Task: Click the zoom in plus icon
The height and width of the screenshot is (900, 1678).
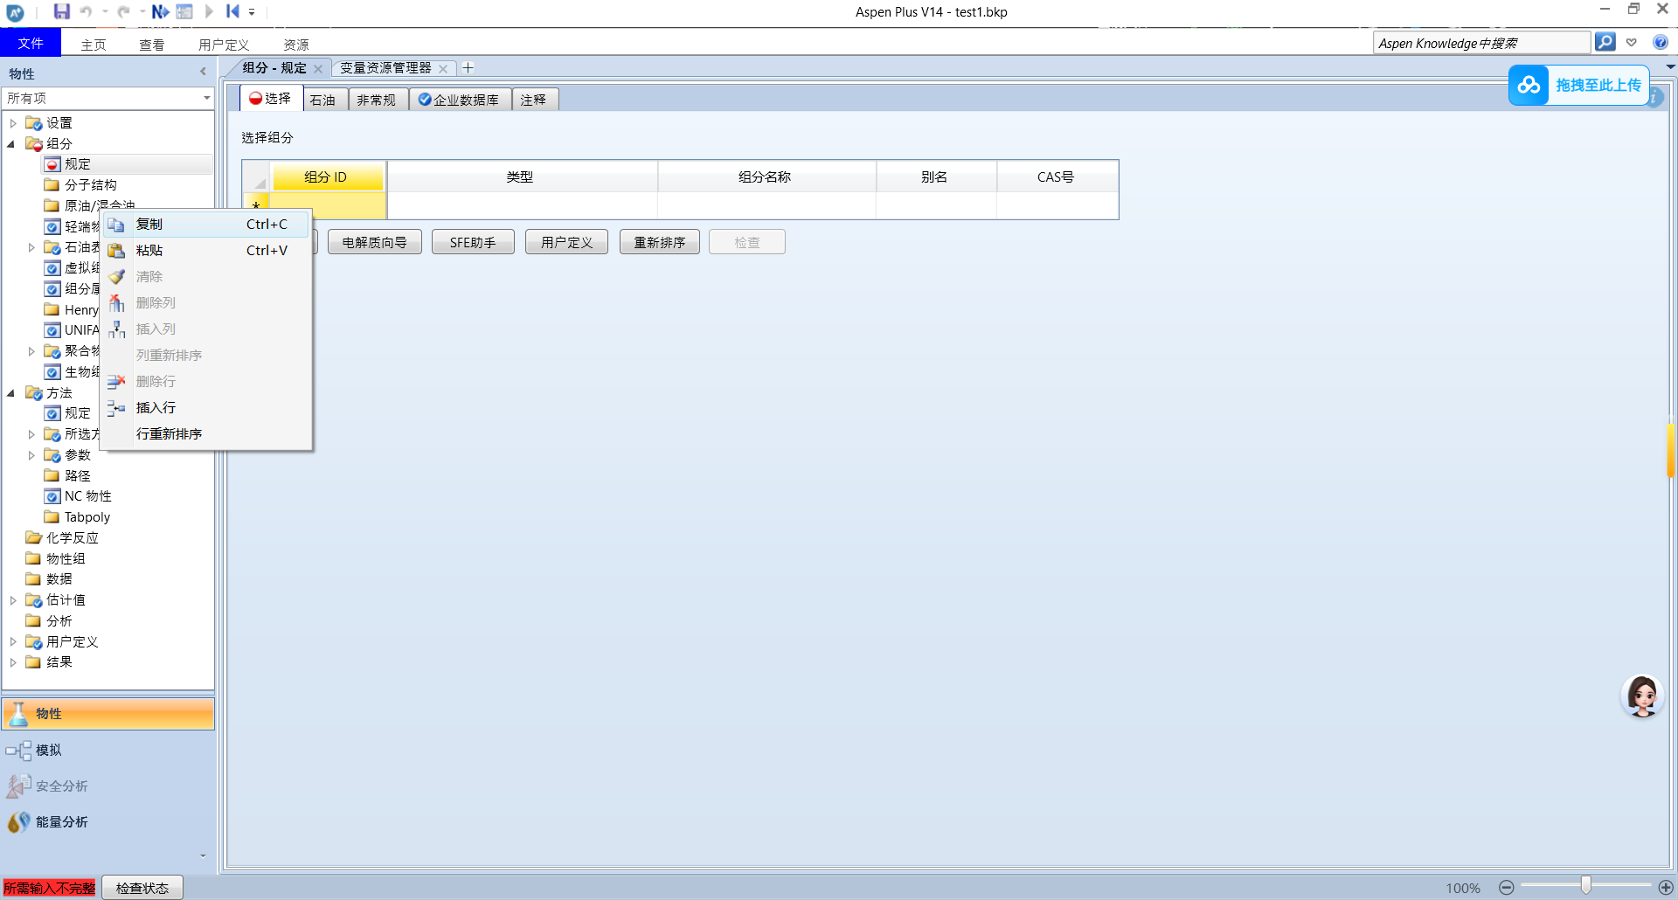Action: click(x=1666, y=887)
